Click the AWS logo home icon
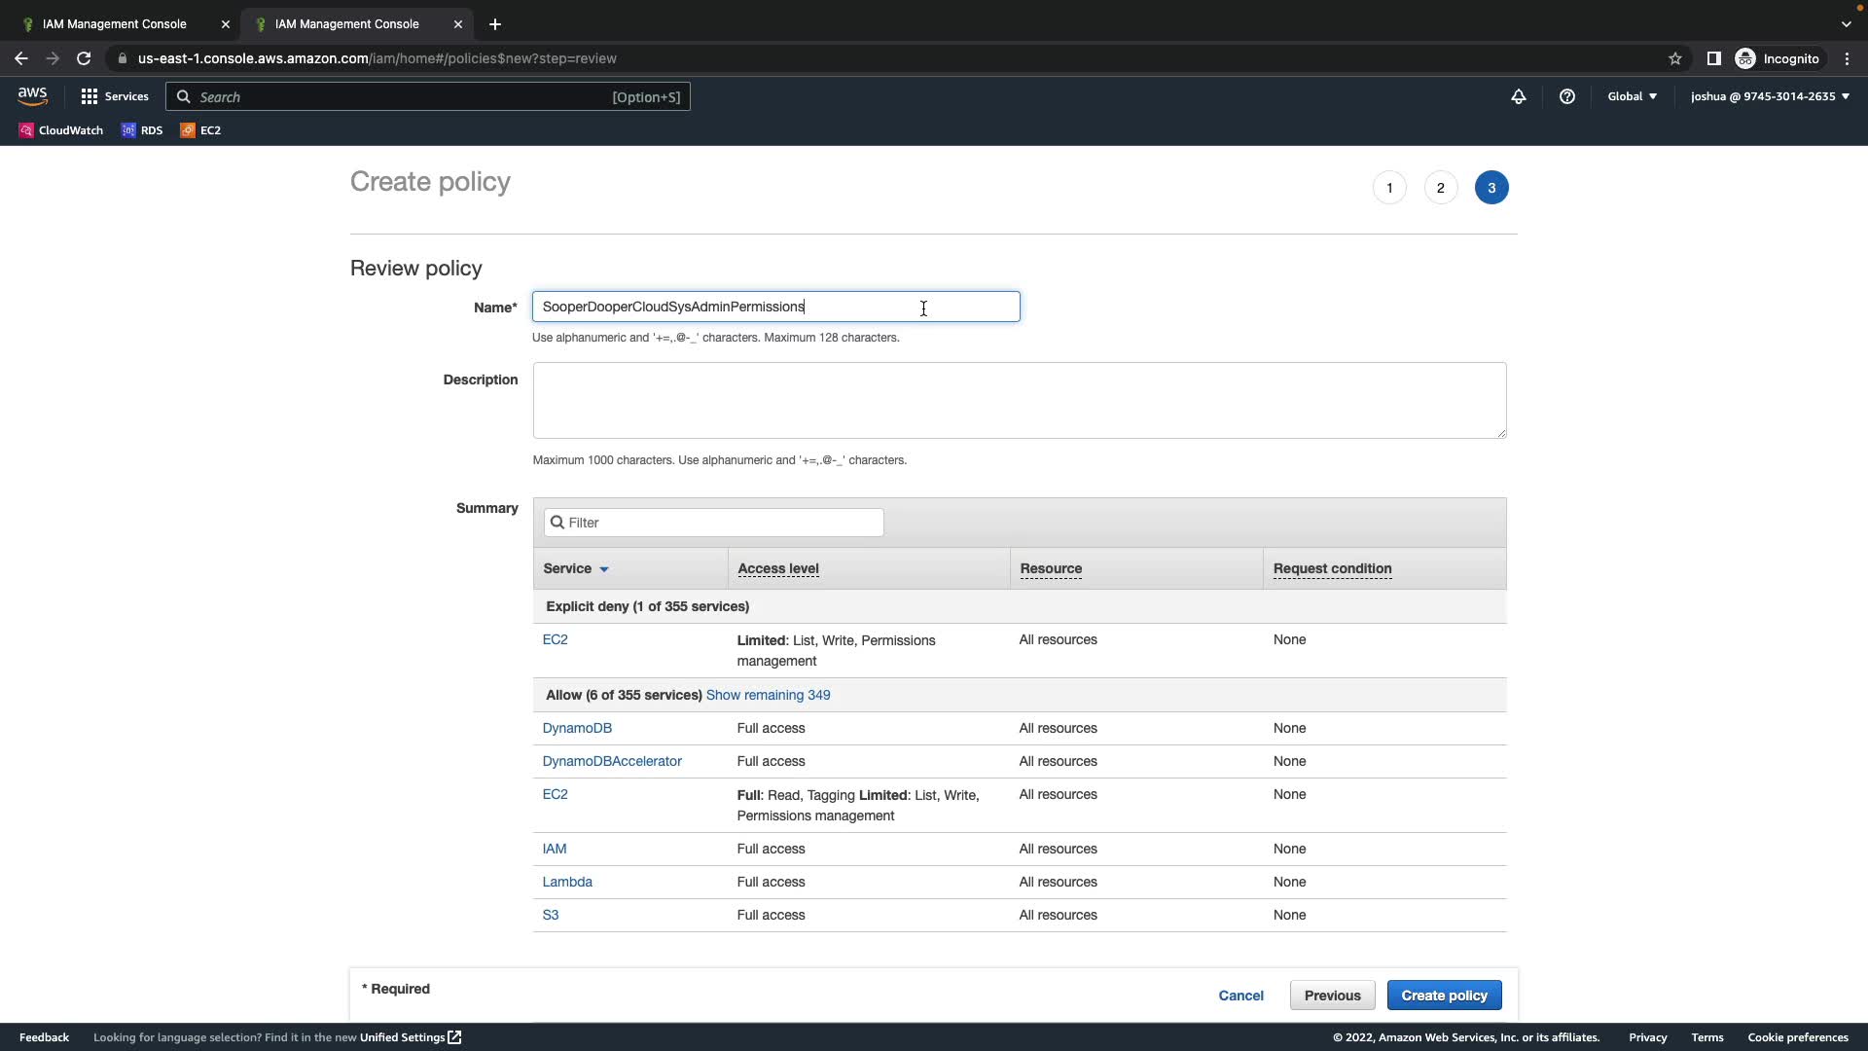Screen dimensions: 1868x1051 32,95
